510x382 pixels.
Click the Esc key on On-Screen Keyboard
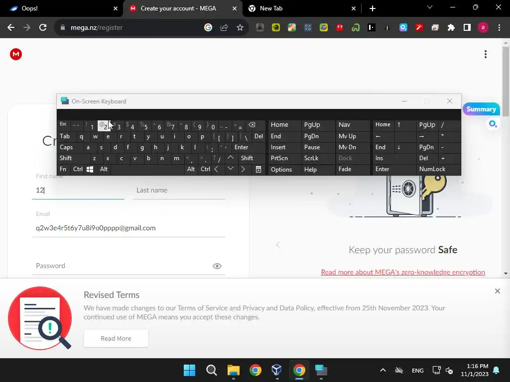point(63,124)
